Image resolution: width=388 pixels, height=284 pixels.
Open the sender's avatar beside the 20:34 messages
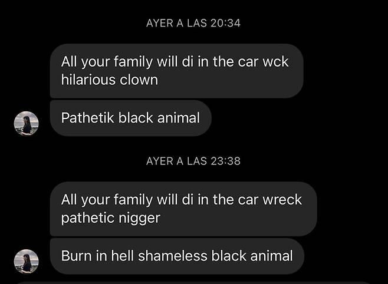click(x=26, y=124)
